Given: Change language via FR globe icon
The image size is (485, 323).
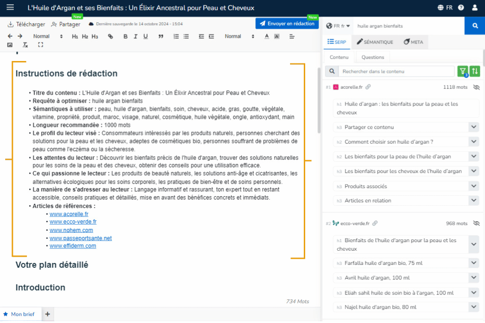Looking at the screenshot, I should click(445, 8).
